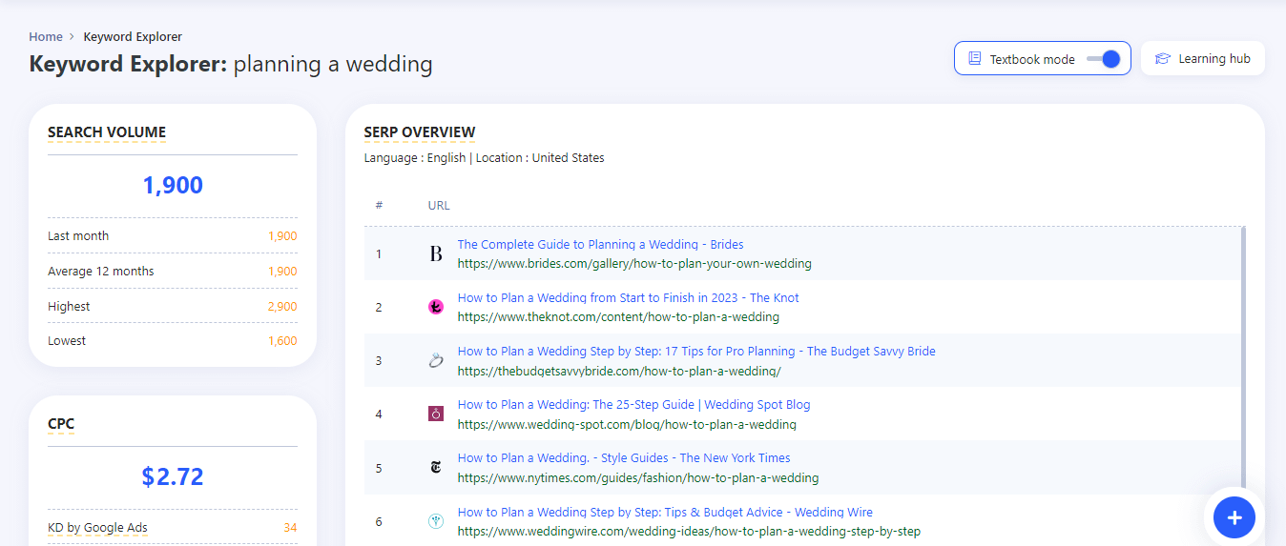Open the Budget Savvy Bride 17 Tips link

point(696,352)
